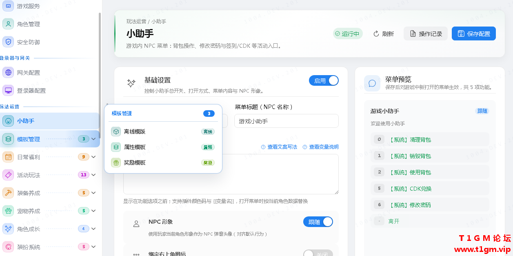Open the 小助手 sidebar item
Viewport: 513px width, 256px height.
tap(50, 121)
